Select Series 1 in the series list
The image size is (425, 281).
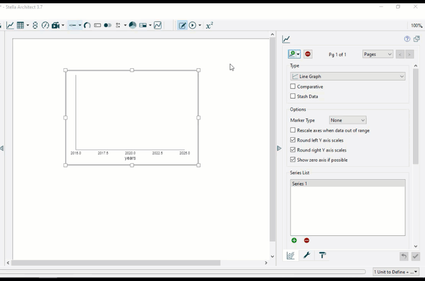[x=348, y=184]
